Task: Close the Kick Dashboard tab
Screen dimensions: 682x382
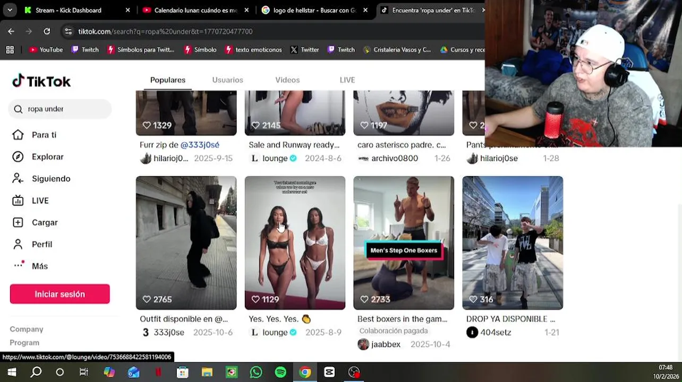Action: [x=127, y=10]
